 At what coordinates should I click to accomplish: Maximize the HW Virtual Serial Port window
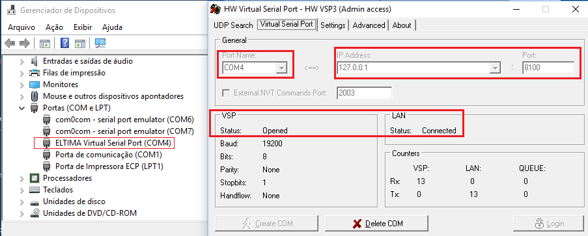point(546,9)
